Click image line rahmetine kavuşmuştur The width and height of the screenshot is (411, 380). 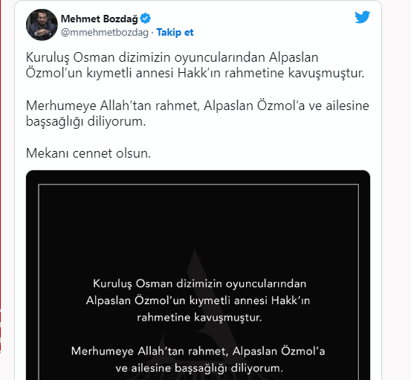click(x=199, y=318)
